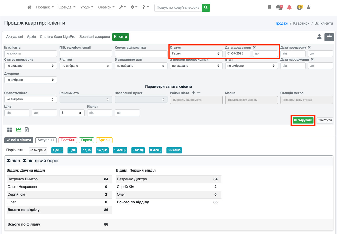Enable the Архівні client filter tag
The width and height of the screenshot is (337, 234).
[104, 140]
